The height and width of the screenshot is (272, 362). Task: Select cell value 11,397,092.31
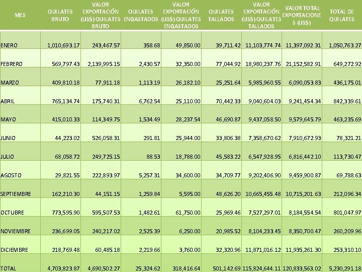click(x=303, y=45)
